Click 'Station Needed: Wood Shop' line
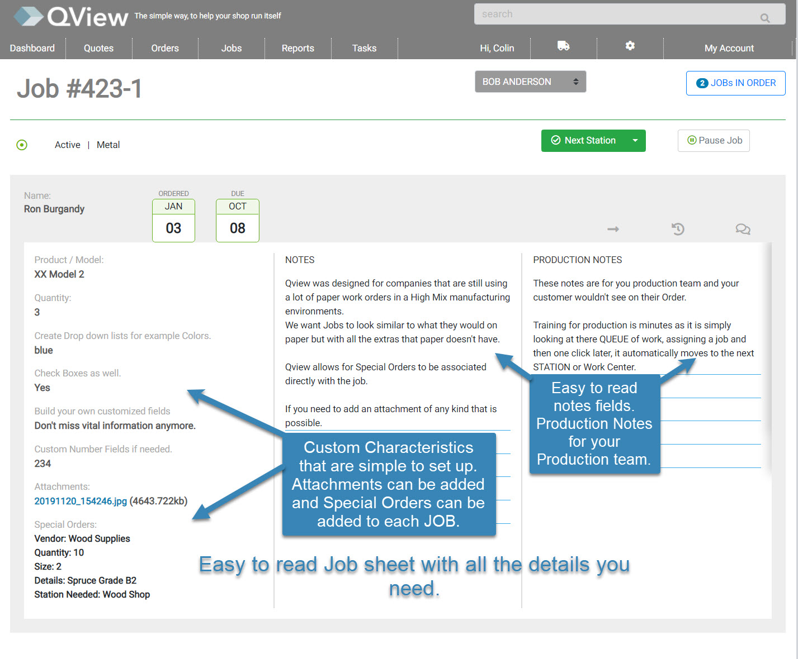The image size is (798, 659). tap(92, 594)
